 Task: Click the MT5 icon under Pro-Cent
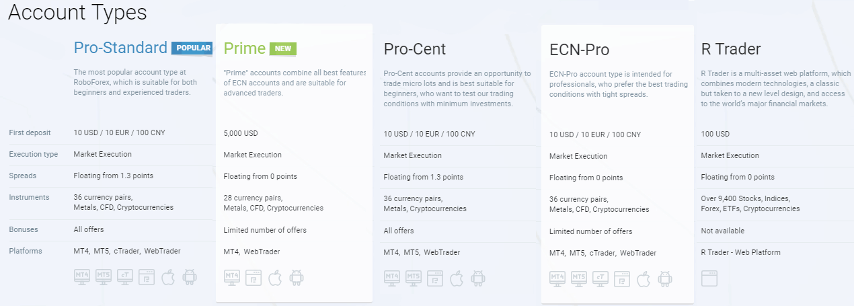click(414, 277)
